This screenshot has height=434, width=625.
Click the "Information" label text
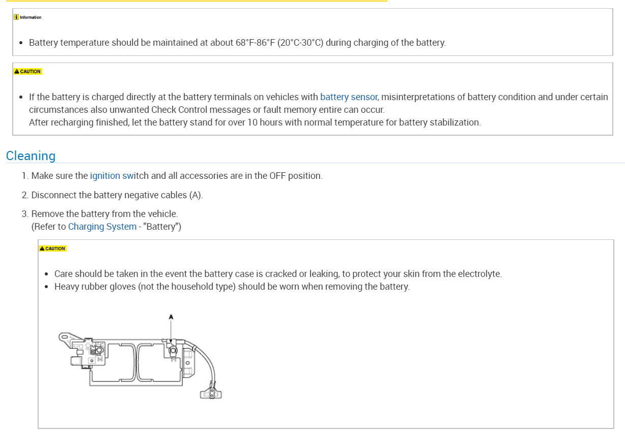coord(31,17)
